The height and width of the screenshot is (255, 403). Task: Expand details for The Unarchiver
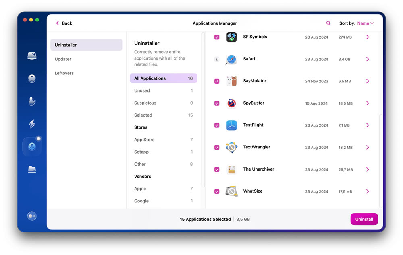point(368,169)
